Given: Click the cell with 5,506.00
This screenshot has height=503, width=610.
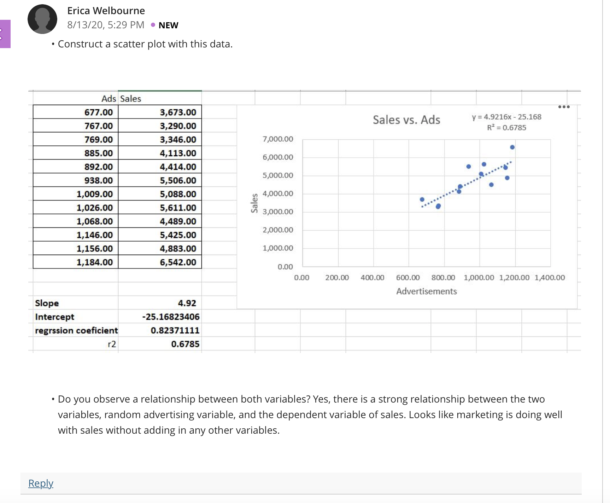Looking at the screenshot, I should [x=160, y=180].
